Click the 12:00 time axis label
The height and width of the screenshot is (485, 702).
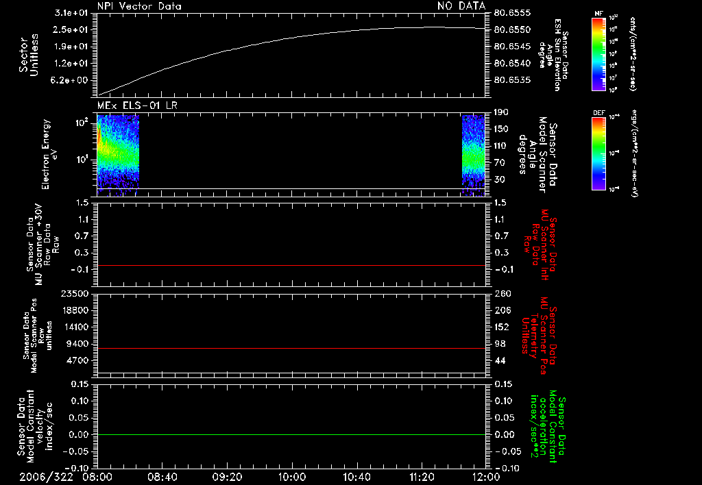pos(486,477)
